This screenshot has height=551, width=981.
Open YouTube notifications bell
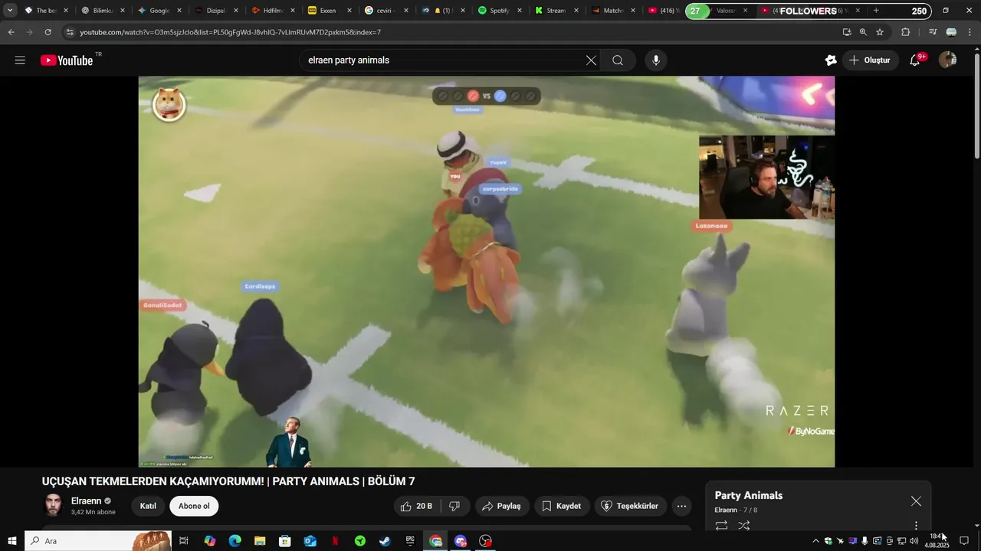(915, 60)
